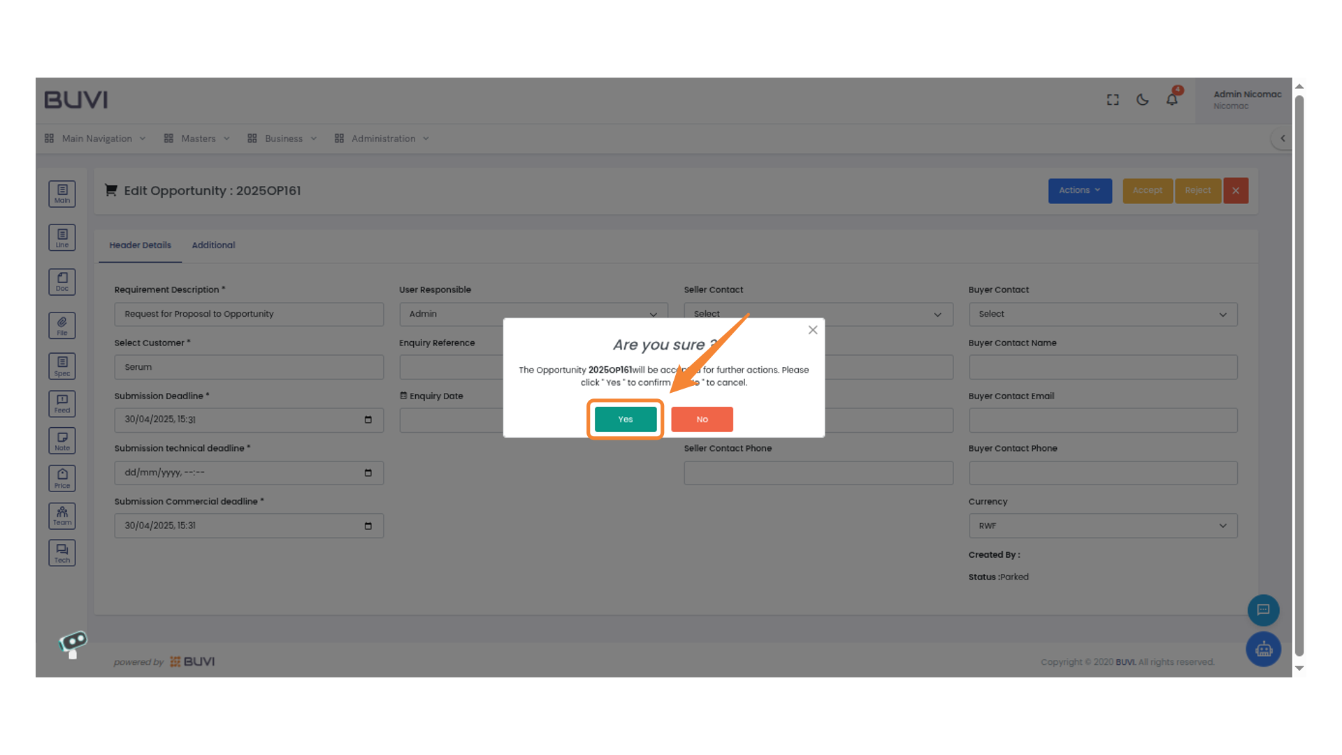Image resolution: width=1342 pixels, height=755 pixels.
Task: Click the Requirement Description input field
Action: [248, 314]
